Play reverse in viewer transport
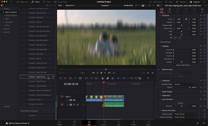This screenshot has height=126, width=208. [x=98, y=73]
